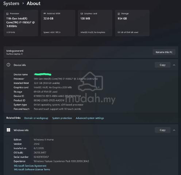Viewport: 181px width, 175px height.
Task: Click the Graphics card icon in top card
Action: coord(82,13)
